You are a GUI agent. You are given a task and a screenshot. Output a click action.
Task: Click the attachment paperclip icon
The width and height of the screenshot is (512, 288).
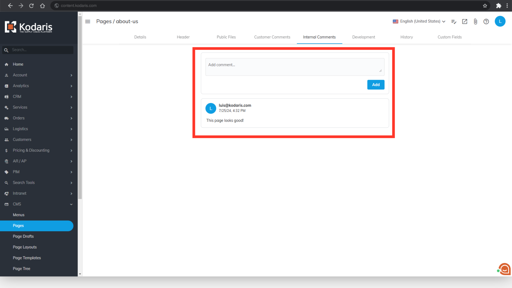pos(475,21)
